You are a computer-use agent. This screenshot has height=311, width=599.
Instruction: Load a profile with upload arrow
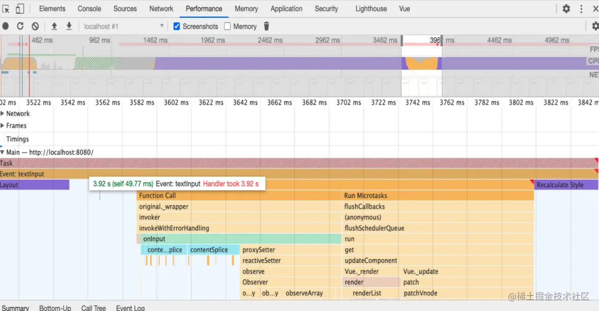point(54,26)
